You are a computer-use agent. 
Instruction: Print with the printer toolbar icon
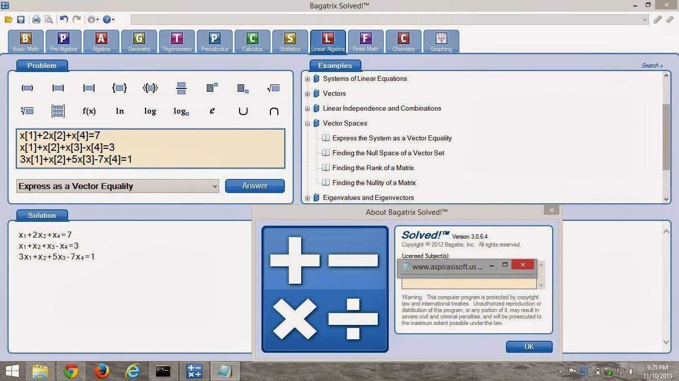pos(36,20)
